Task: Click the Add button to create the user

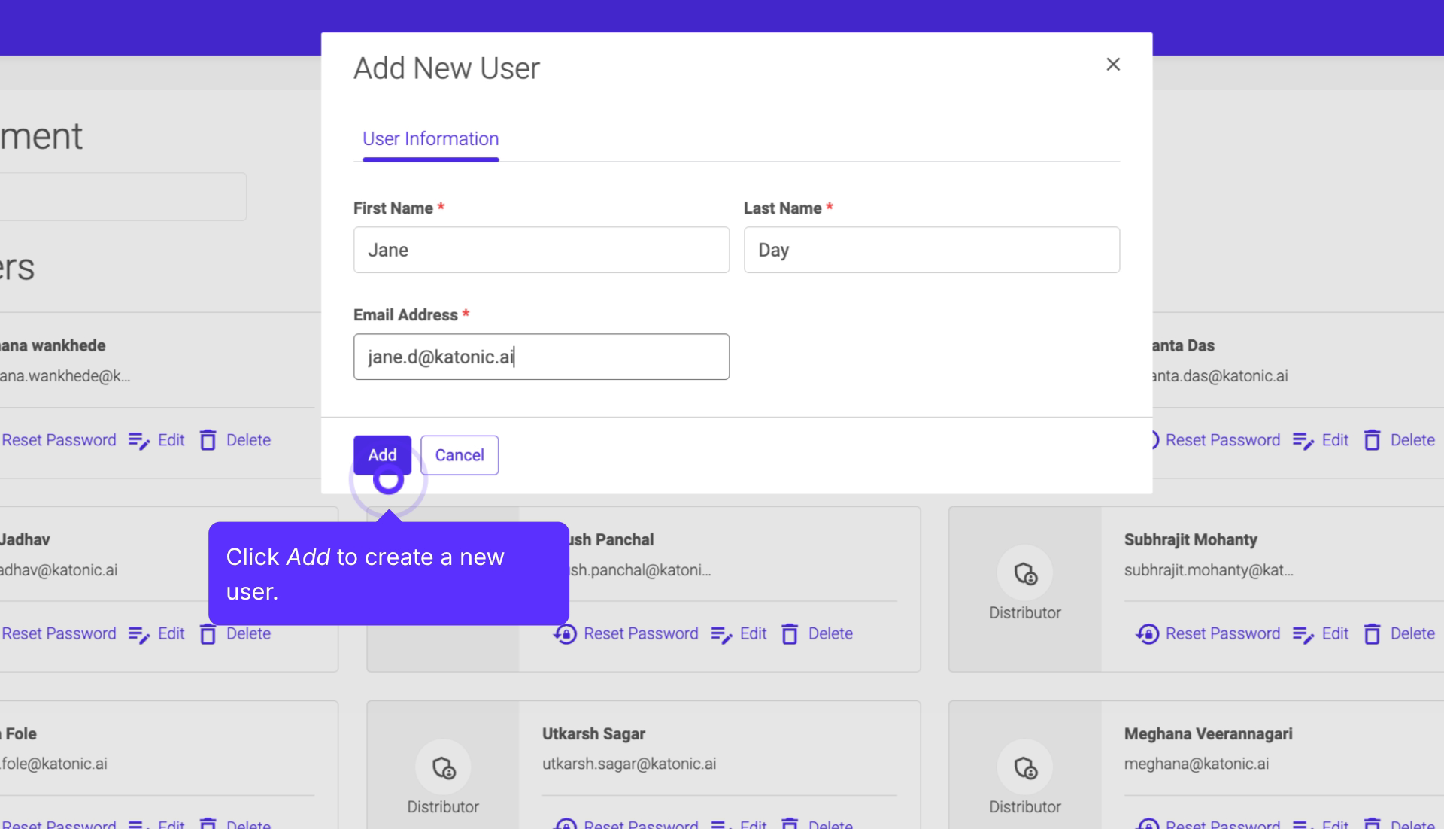Action: [x=381, y=454]
